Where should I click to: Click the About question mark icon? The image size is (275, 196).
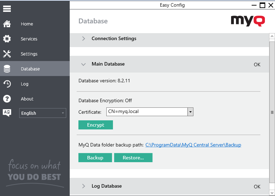(7, 99)
